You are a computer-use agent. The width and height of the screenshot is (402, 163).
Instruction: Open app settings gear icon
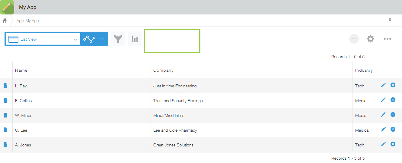[x=371, y=39]
